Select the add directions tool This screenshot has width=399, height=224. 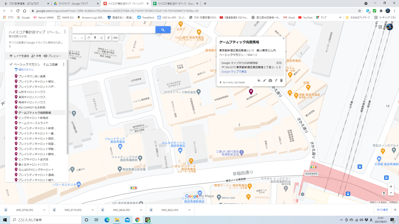point(108,38)
